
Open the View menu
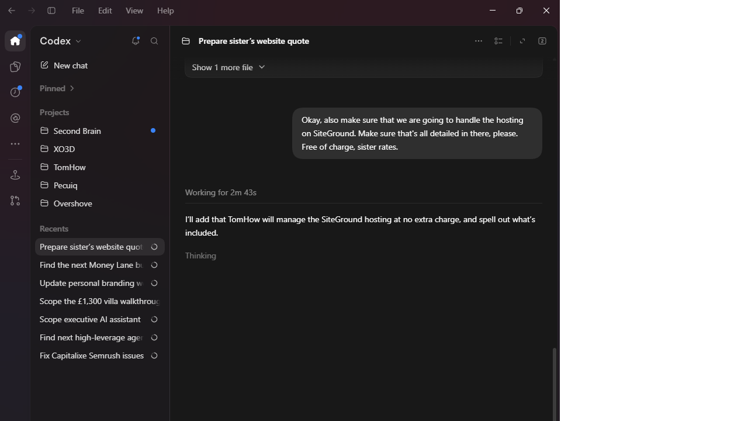click(134, 11)
